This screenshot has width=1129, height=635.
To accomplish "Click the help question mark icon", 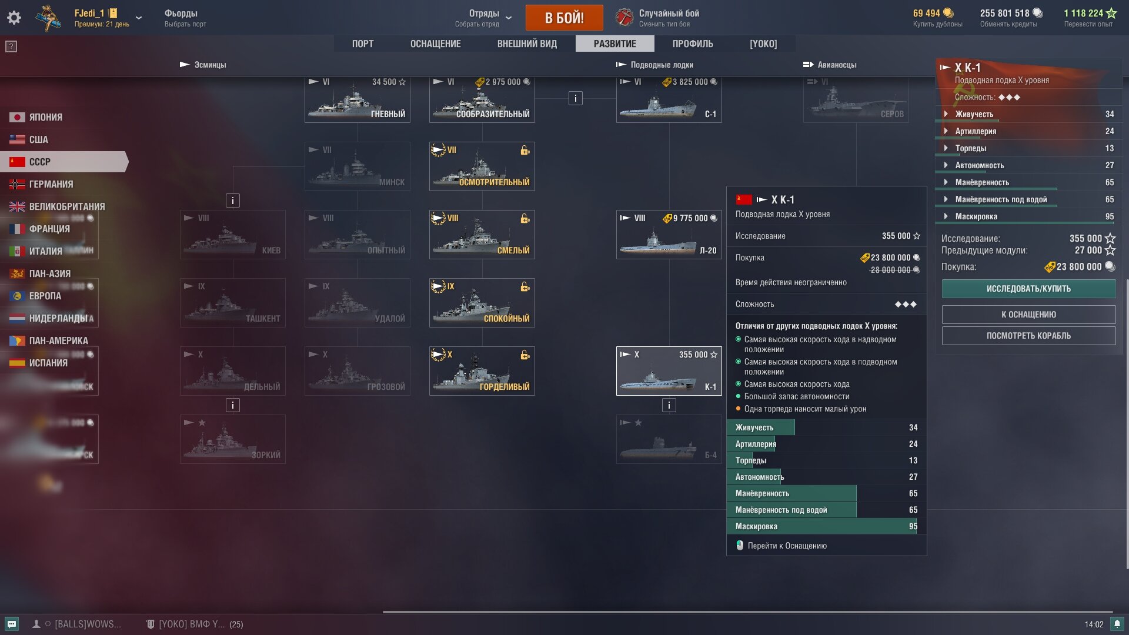I will (x=11, y=46).
